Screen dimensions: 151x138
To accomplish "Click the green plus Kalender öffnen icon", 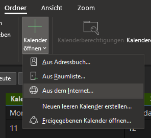I will click(x=35, y=26).
